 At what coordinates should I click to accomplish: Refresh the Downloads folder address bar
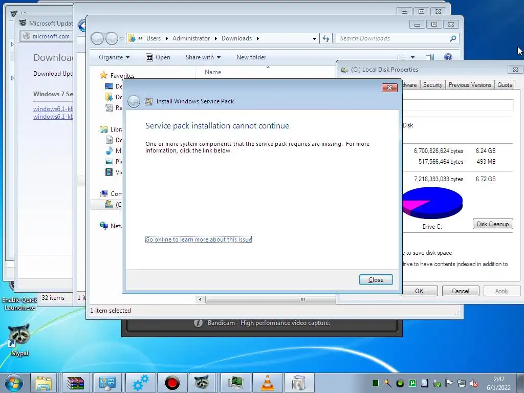point(326,38)
